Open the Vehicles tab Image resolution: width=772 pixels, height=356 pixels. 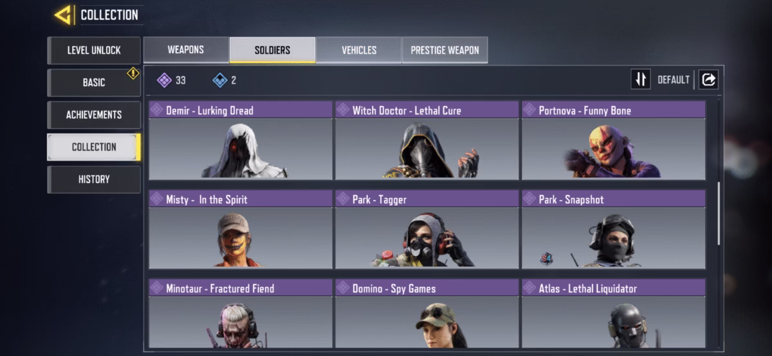click(359, 50)
